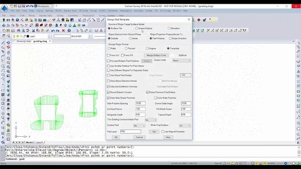Click the black layer color square near pad1

[x=28, y=36]
